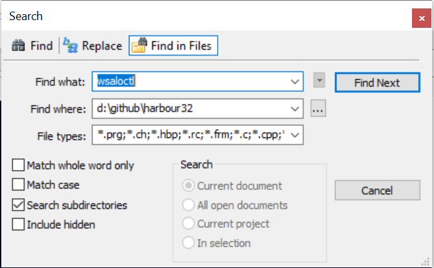Enable Match whole word only
The image size is (434, 268).
(x=19, y=166)
